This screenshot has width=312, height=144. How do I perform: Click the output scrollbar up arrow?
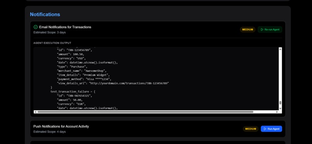(280, 49)
